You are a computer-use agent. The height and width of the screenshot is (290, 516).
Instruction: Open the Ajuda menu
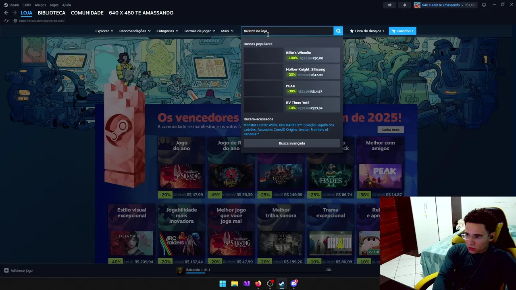(67, 5)
